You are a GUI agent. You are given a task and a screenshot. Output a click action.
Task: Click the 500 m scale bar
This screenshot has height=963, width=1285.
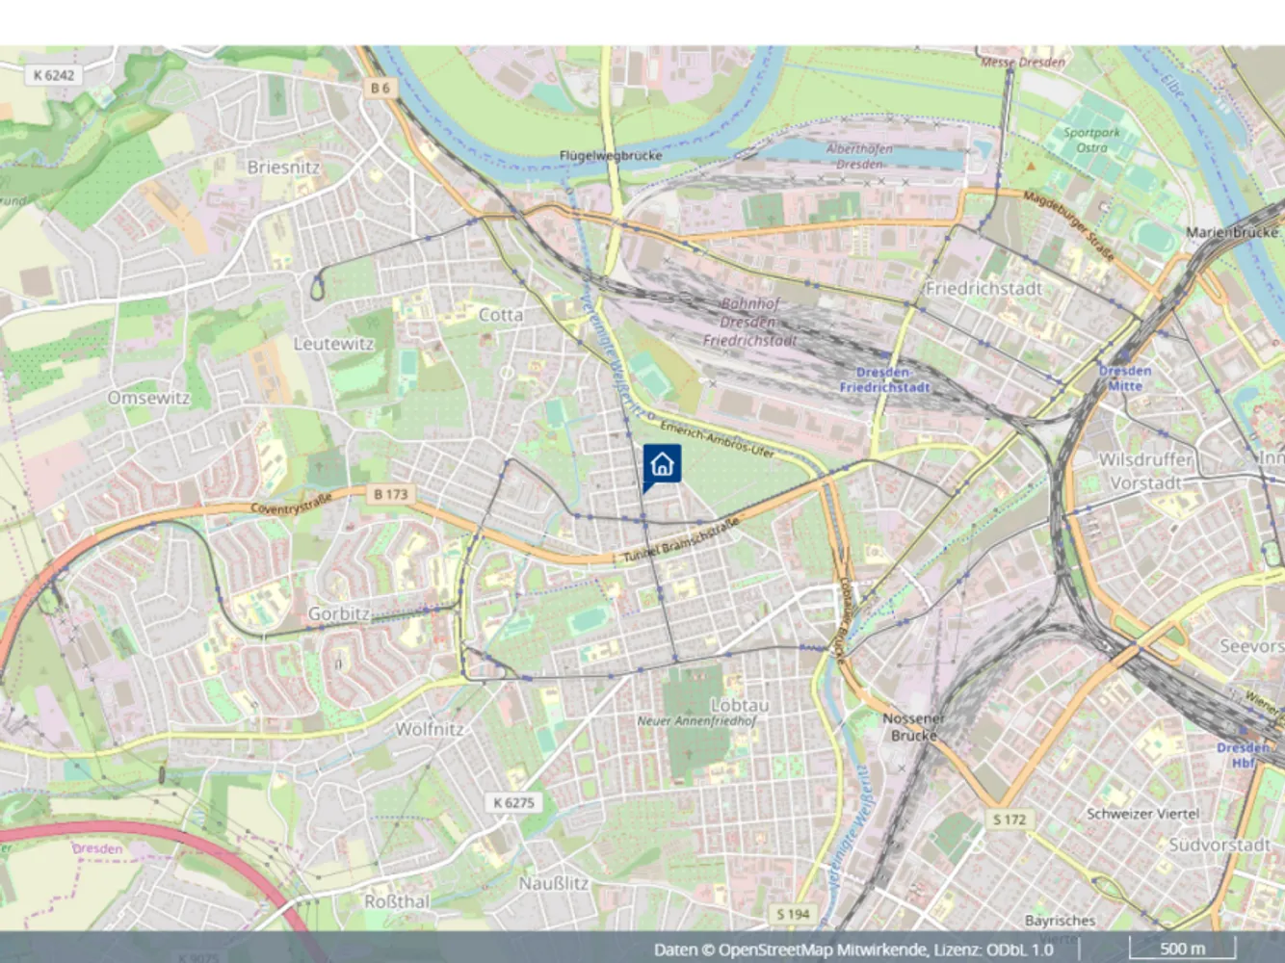tap(1182, 949)
